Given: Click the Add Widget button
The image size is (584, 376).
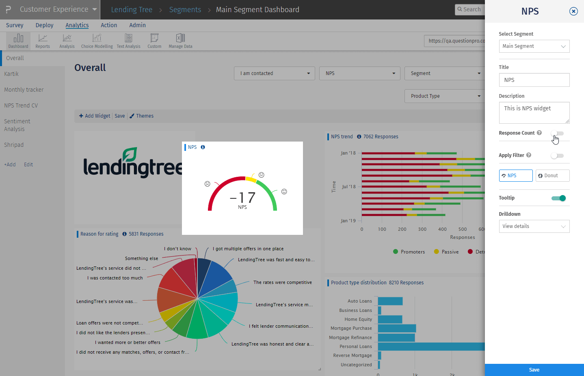Looking at the screenshot, I should pyautogui.click(x=95, y=116).
